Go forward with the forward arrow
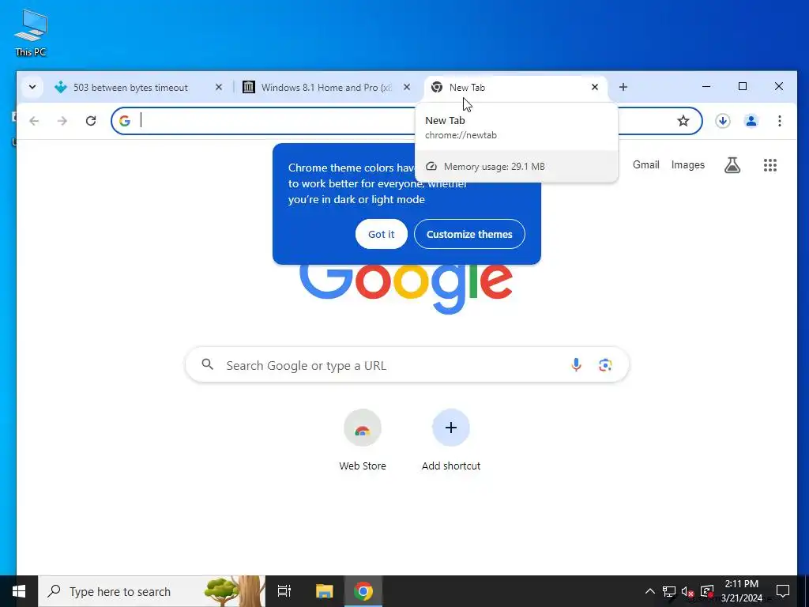Image resolution: width=809 pixels, height=607 pixels. pos(62,121)
